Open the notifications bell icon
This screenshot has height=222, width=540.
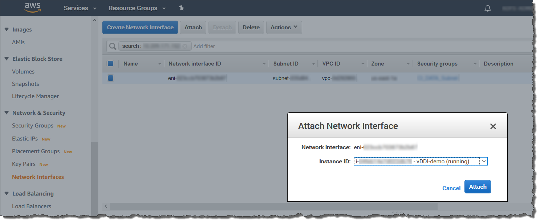487,8
